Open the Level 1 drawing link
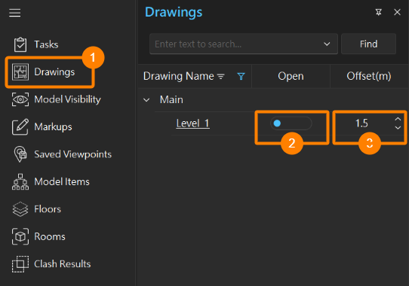 tap(192, 123)
